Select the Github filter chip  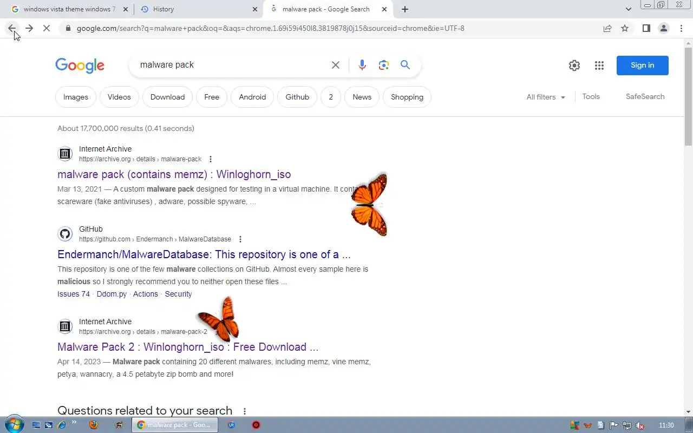[297, 97]
